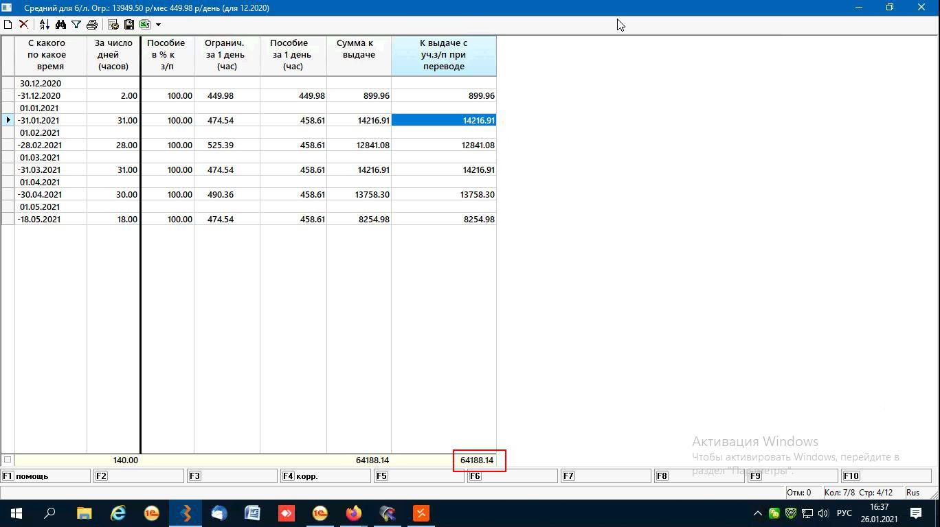Screen dimensions: 940x527
Task: Open File Explorer from the taskbar
Action: point(84,513)
